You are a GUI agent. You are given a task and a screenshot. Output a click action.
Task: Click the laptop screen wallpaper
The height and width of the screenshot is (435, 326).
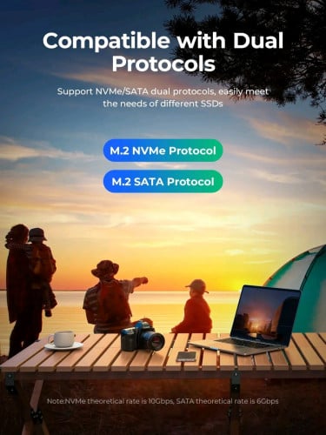coord(266,315)
